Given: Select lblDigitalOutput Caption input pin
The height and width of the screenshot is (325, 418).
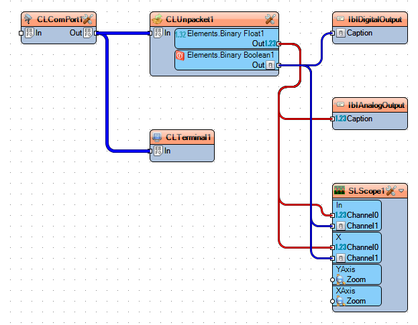Looking at the screenshot, I should click(x=332, y=33).
